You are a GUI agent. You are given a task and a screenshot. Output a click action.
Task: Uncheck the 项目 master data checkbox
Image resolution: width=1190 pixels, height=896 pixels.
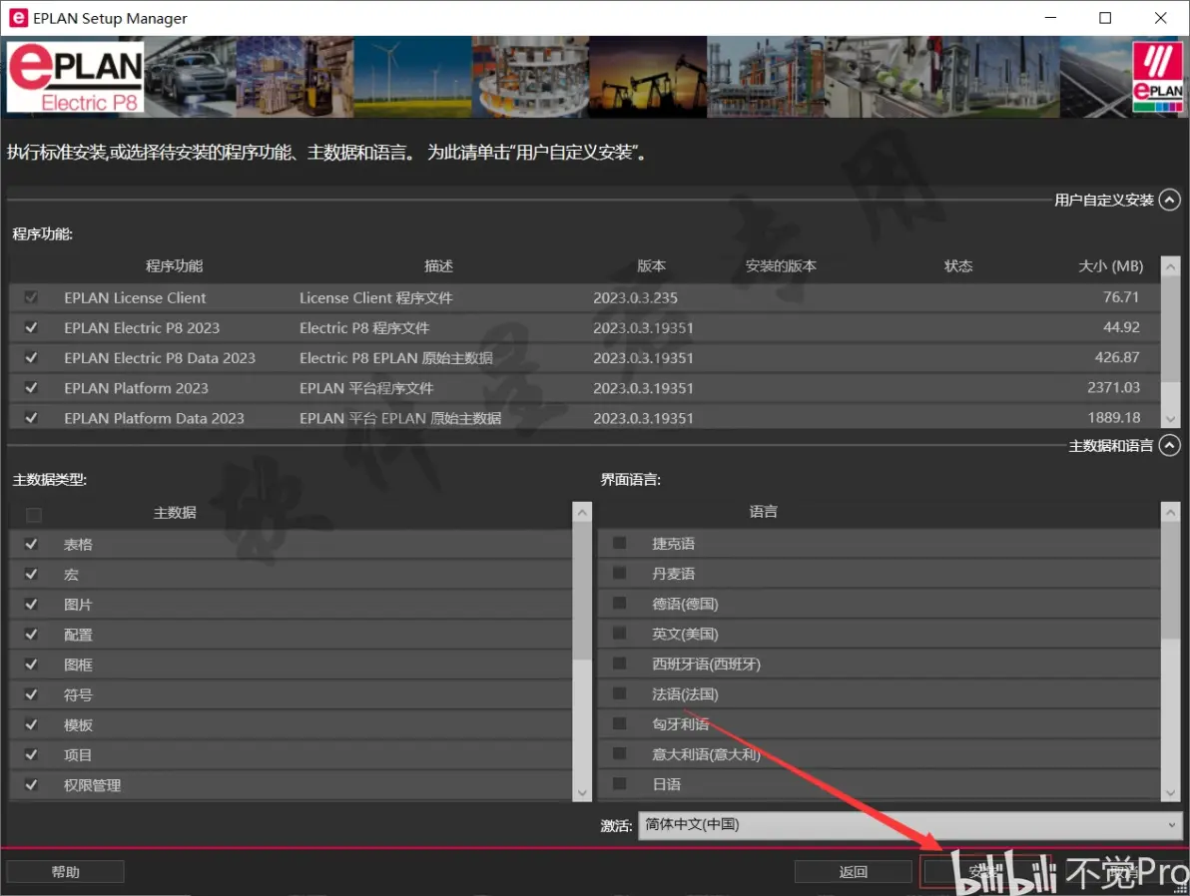31,755
